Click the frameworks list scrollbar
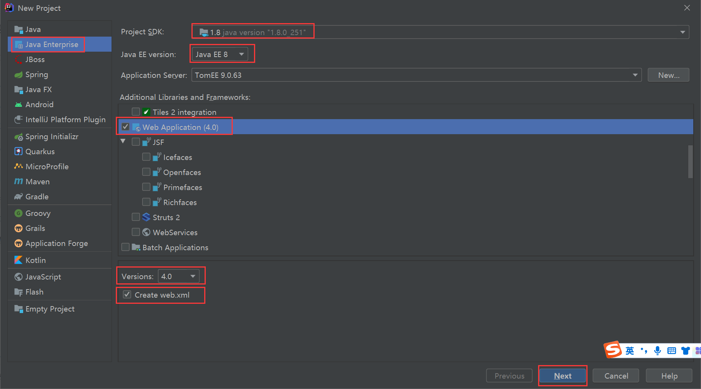The height and width of the screenshot is (389, 701). click(x=691, y=162)
